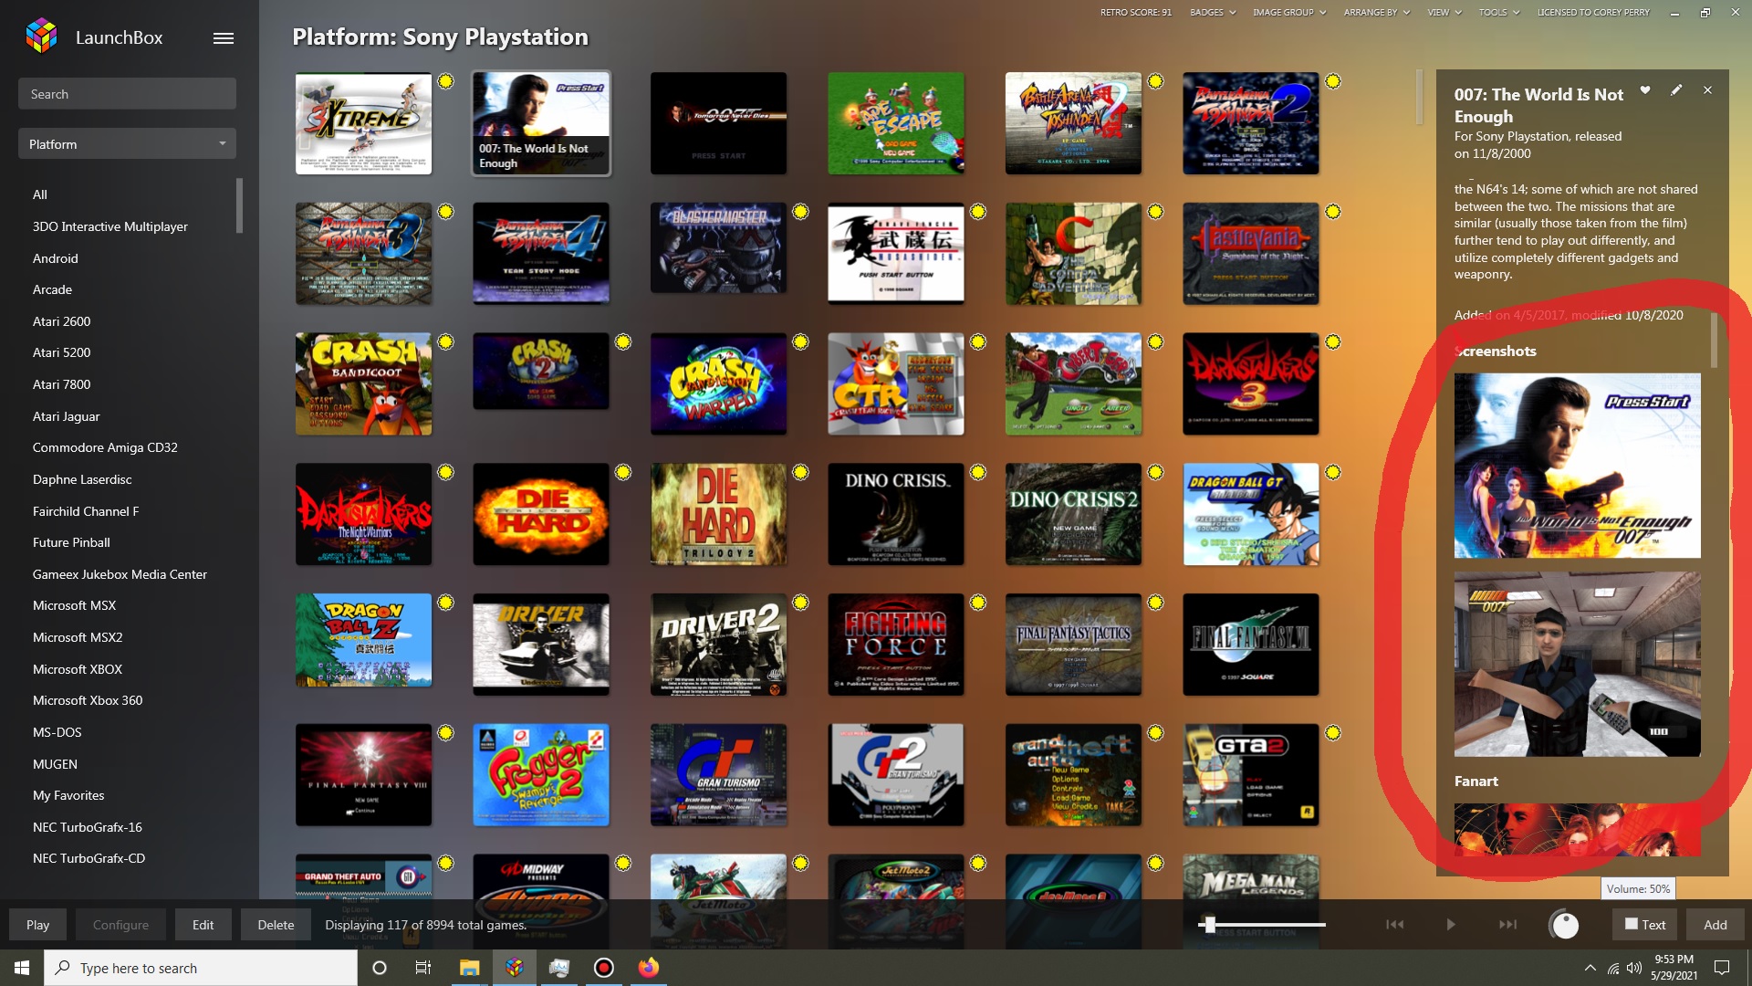The width and height of the screenshot is (1752, 986).
Task: Open the Platform filter dropdown
Action: click(x=127, y=143)
